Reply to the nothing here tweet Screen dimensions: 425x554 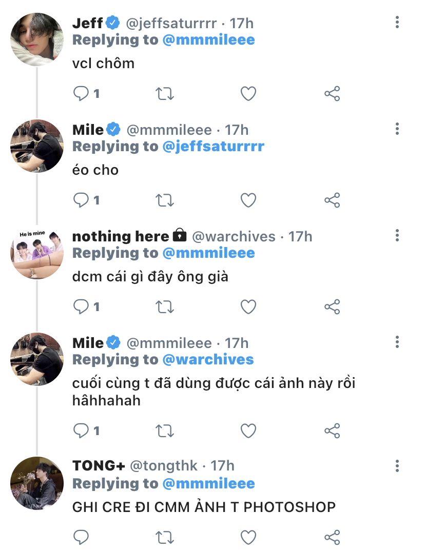click(82, 307)
